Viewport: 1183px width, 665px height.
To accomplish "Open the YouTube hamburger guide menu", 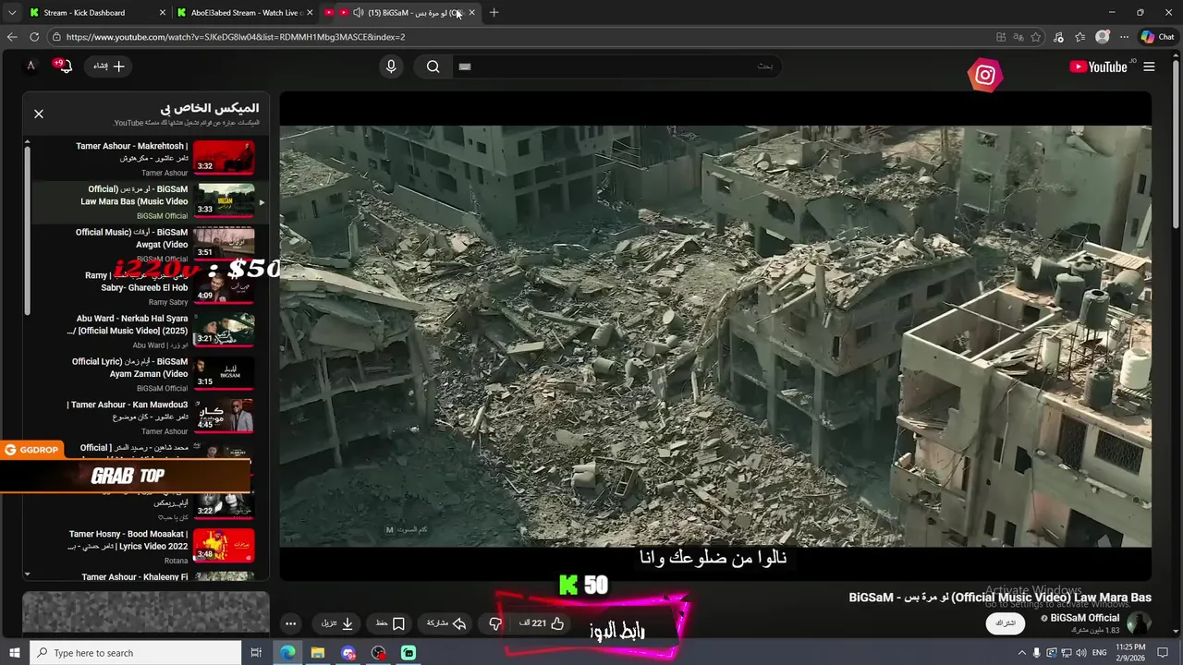I will pos(1149,66).
